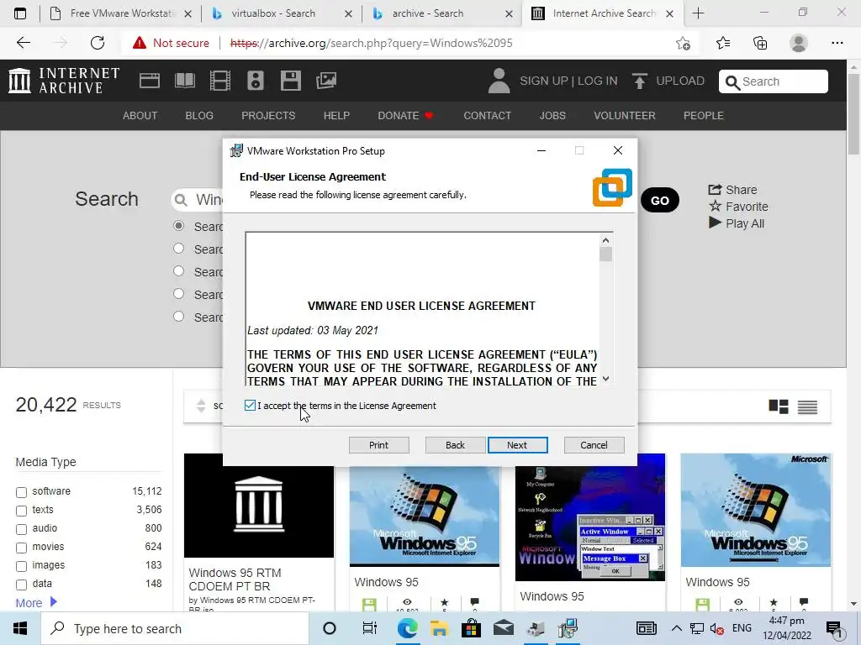
Task: Click the browser address bar URL
Action: click(x=371, y=43)
